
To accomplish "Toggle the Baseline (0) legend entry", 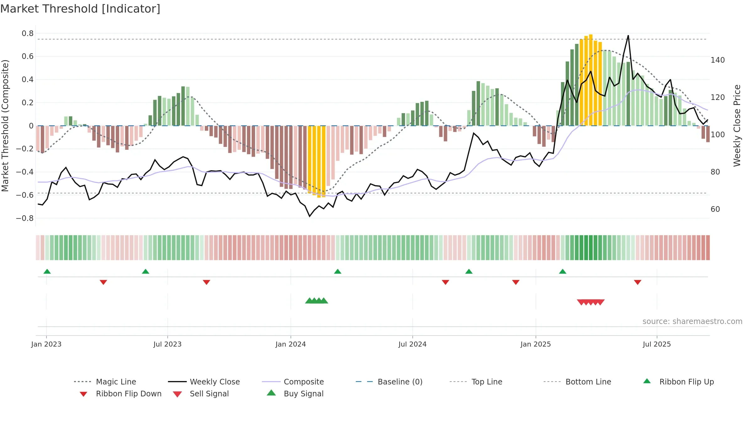I will click(389, 382).
